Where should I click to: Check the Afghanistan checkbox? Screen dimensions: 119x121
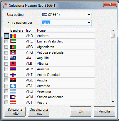point(6,47)
